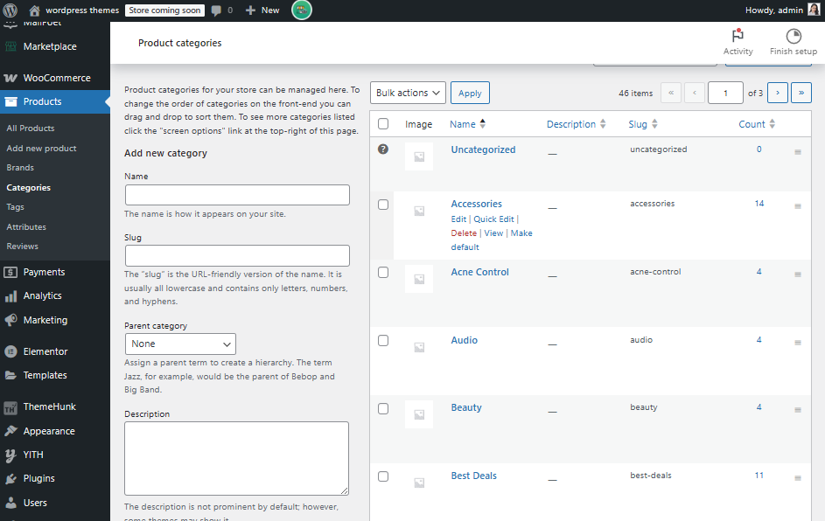Viewport: 825px width, 521px height.
Task: Click the Products box icon in sidebar
Action: point(10,101)
